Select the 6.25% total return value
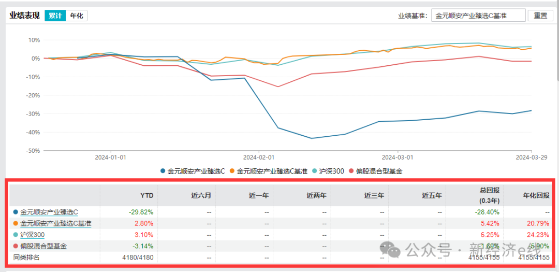559x272 pixels. click(x=490, y=235)
